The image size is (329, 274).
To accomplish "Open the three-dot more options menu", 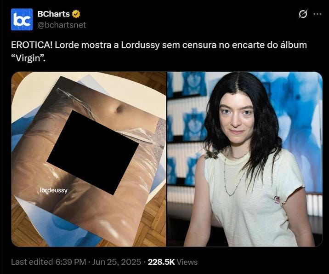I will coord(317,14).
